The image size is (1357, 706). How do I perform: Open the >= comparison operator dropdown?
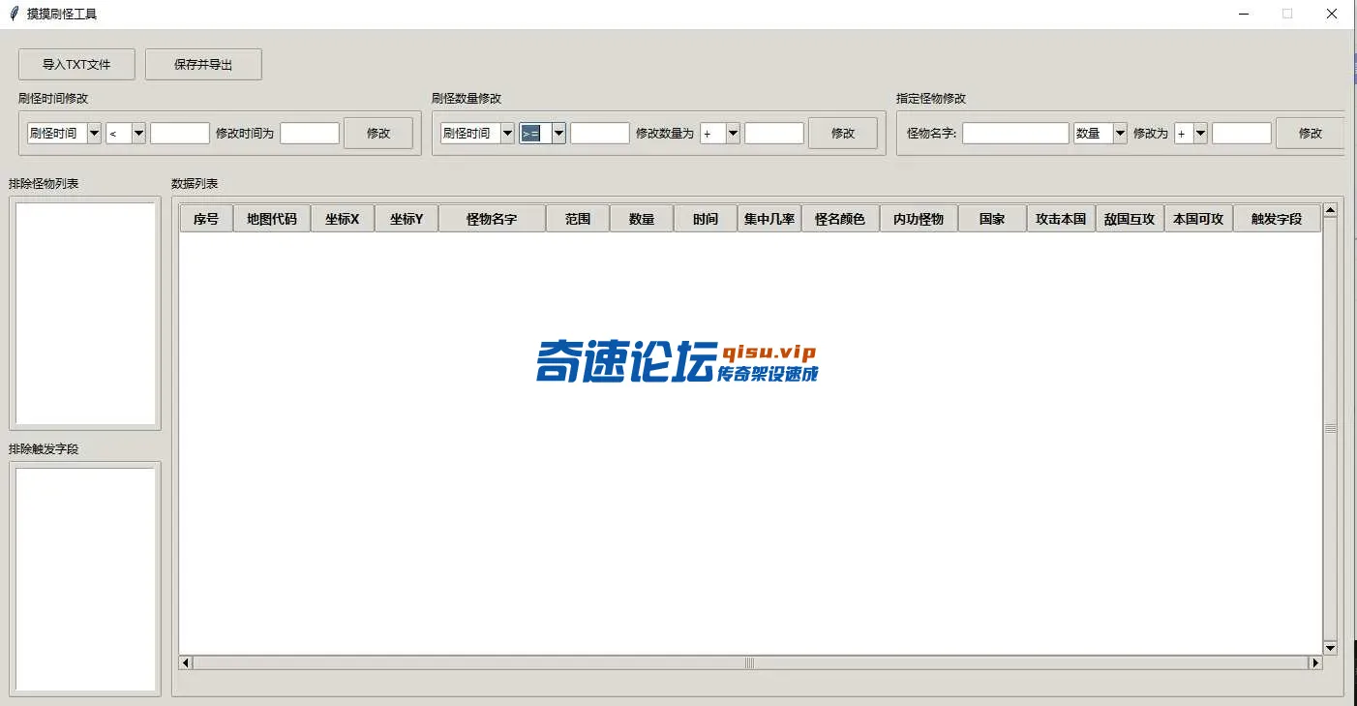(x=558, y=134)
